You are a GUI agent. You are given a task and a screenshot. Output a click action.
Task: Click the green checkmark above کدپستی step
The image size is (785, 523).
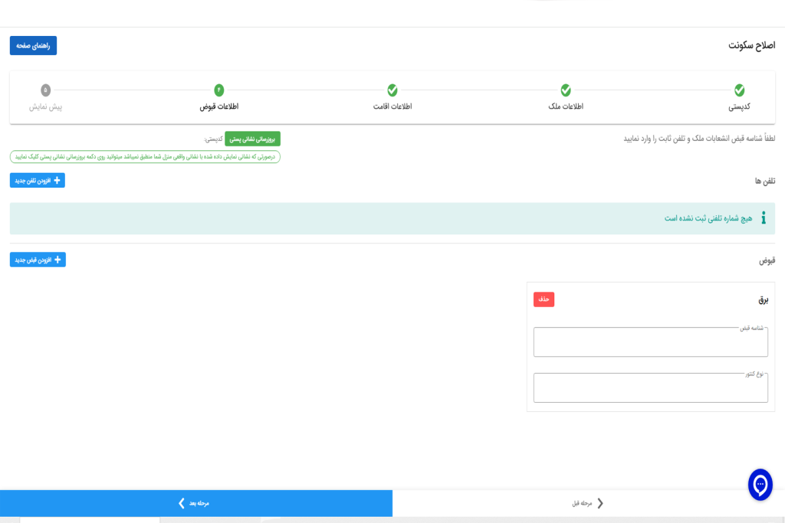[739, 90]
